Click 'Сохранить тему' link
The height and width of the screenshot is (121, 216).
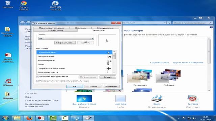pyautogui.click(x=159, y=63)
